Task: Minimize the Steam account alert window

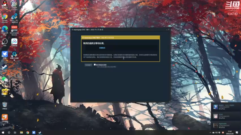Action: (x=167, y=29)
